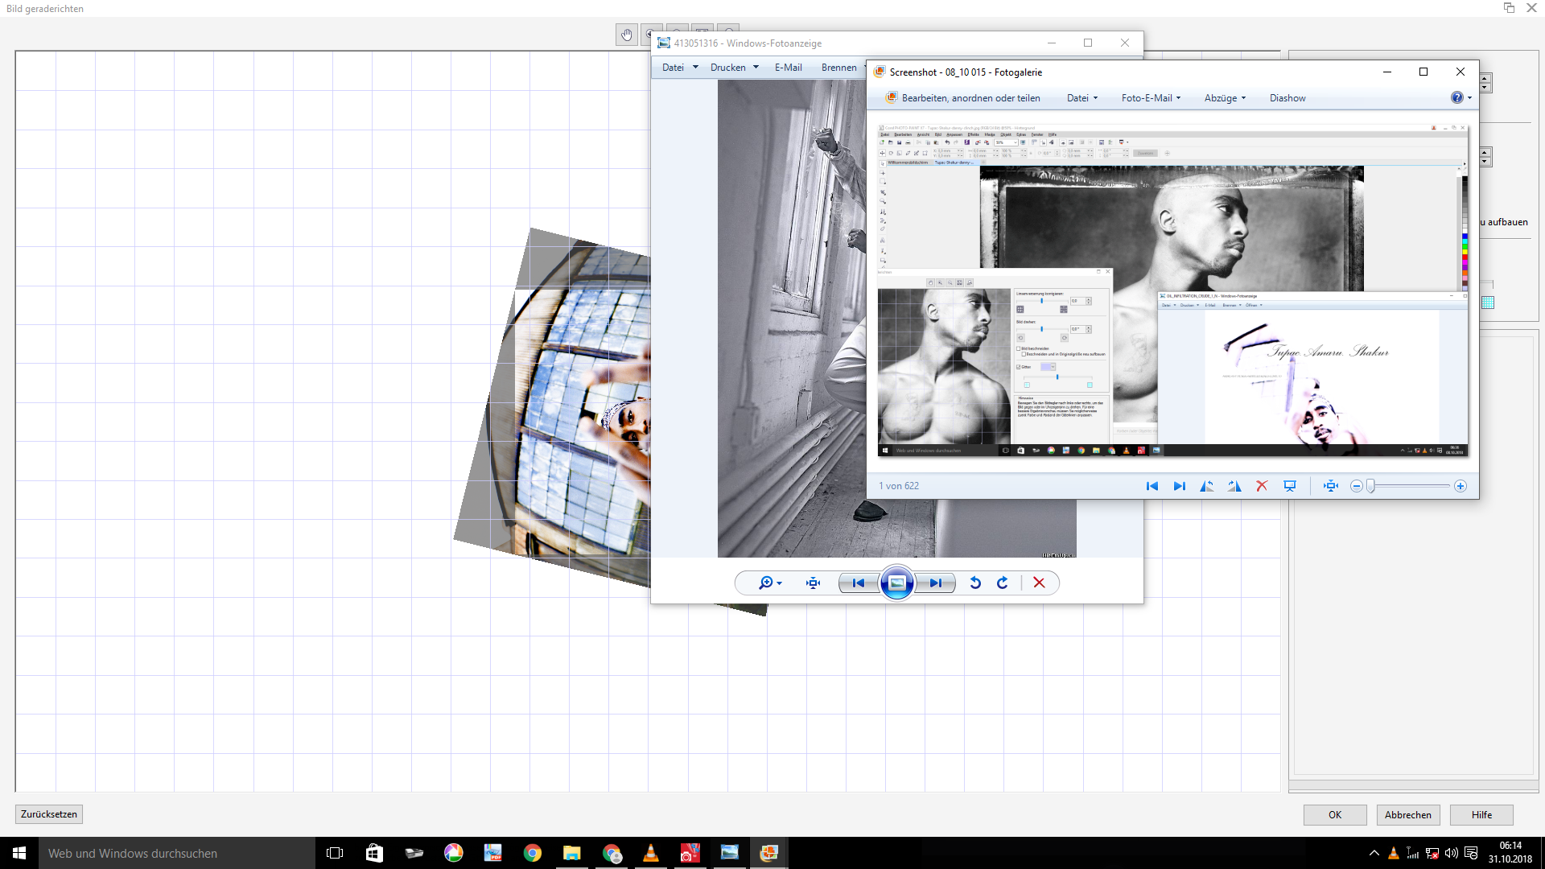Screen dimensions: 1545x869
Task: Open zoom magnifier in Fotoanzeige
Action: [x=770, y=583]
